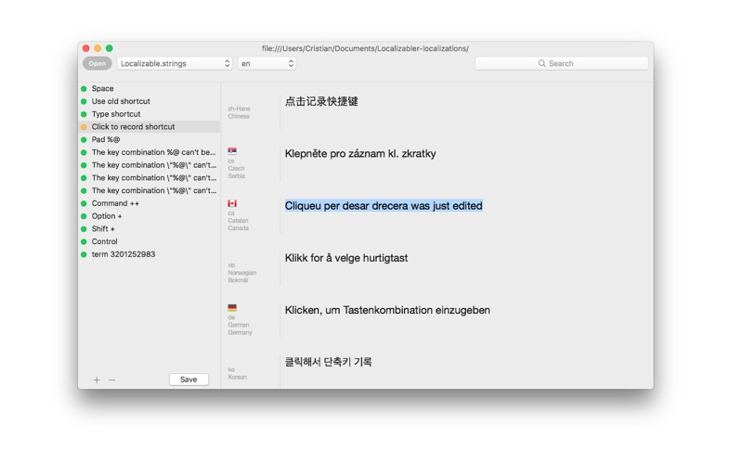Click the Save button
This screenshot has height=464, width=743.
click(x=189, y=380)
